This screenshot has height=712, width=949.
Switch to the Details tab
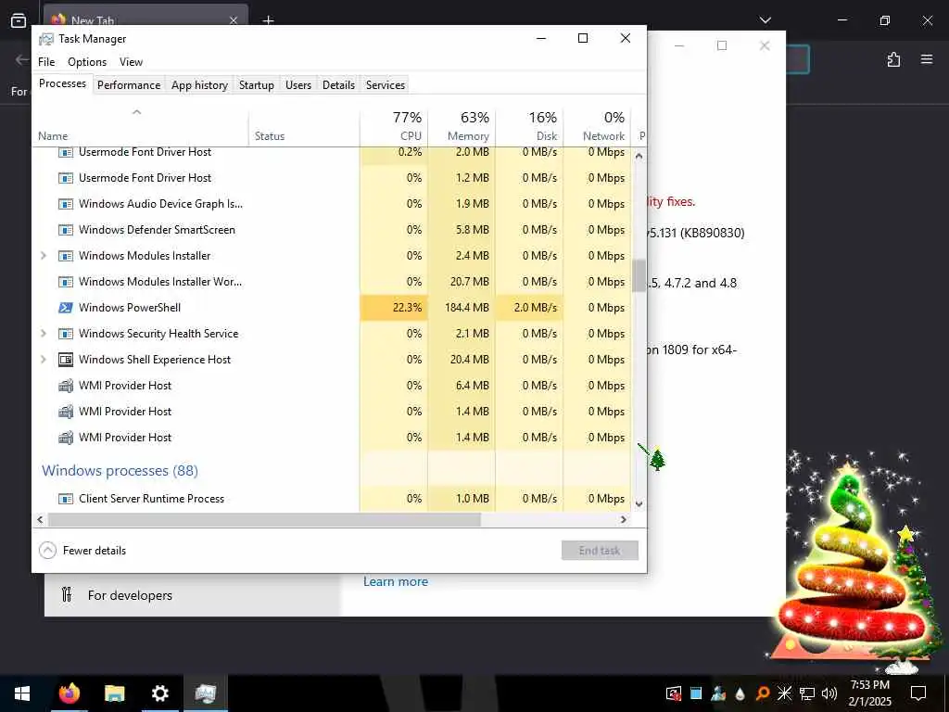[x=338, y=85]
